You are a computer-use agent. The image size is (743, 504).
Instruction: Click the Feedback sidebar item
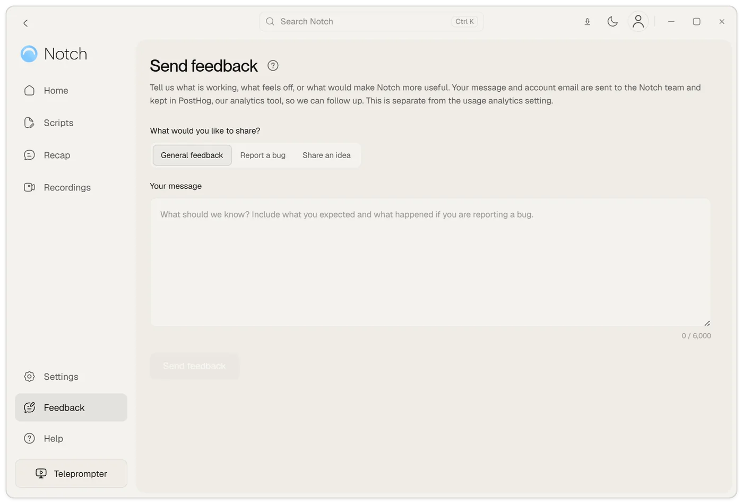tap(71, 407)
